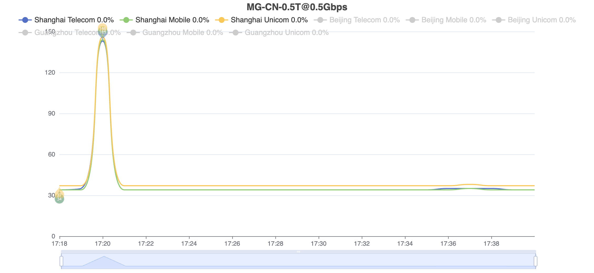Click the yellow 37 minimum marker
Viewport: 594px width, 273px height.
pos(60,195)
